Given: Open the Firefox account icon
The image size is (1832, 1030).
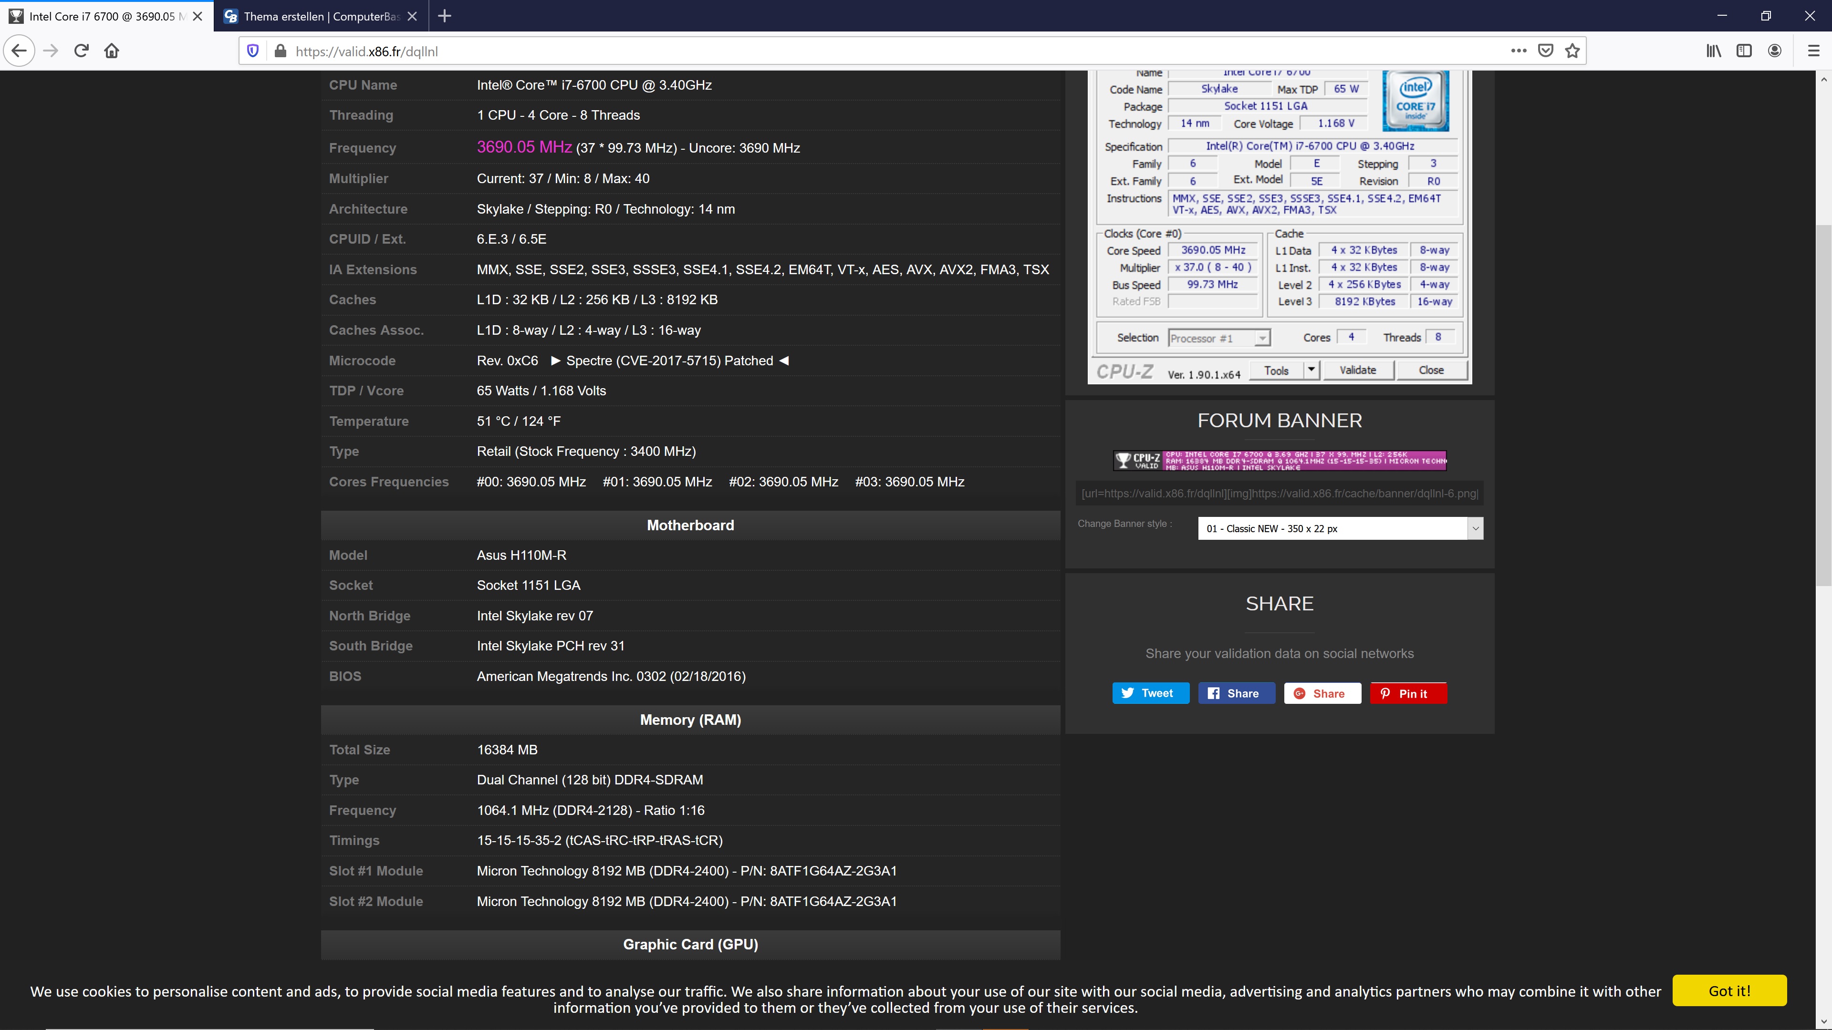Looking at the screenshot, I should pyautogui.click(x=1774, y=51).
